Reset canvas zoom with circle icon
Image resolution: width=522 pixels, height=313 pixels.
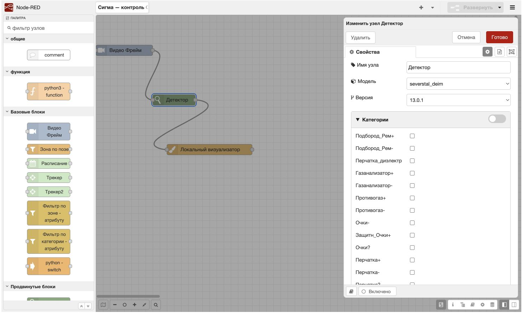tap(125, 304)
